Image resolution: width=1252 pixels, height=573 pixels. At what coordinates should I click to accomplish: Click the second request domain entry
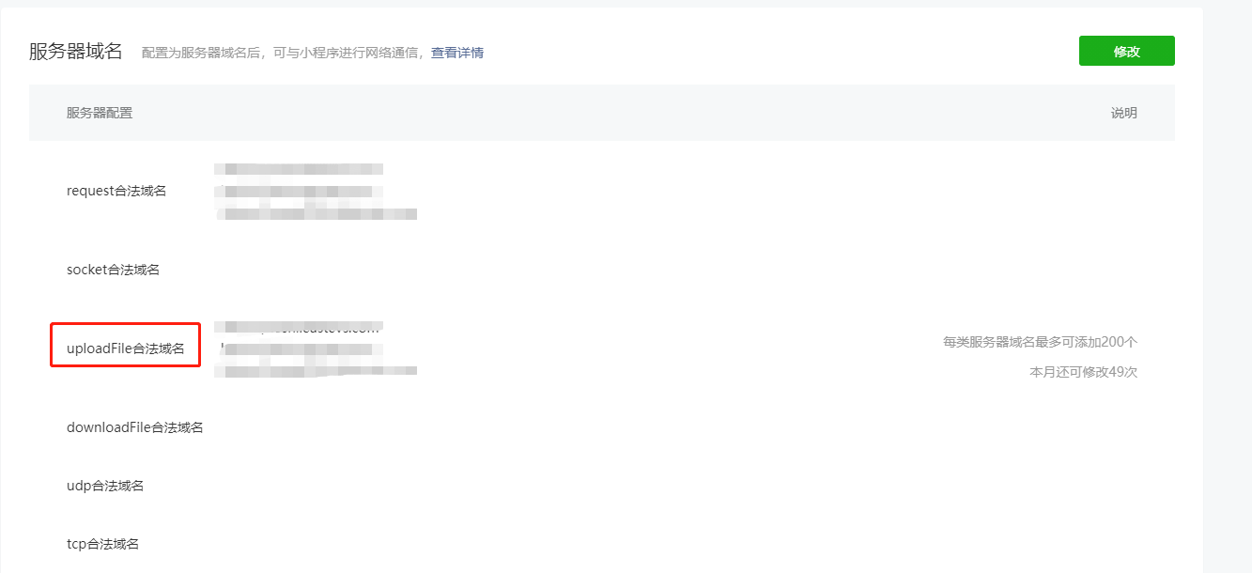click(299, 191)
